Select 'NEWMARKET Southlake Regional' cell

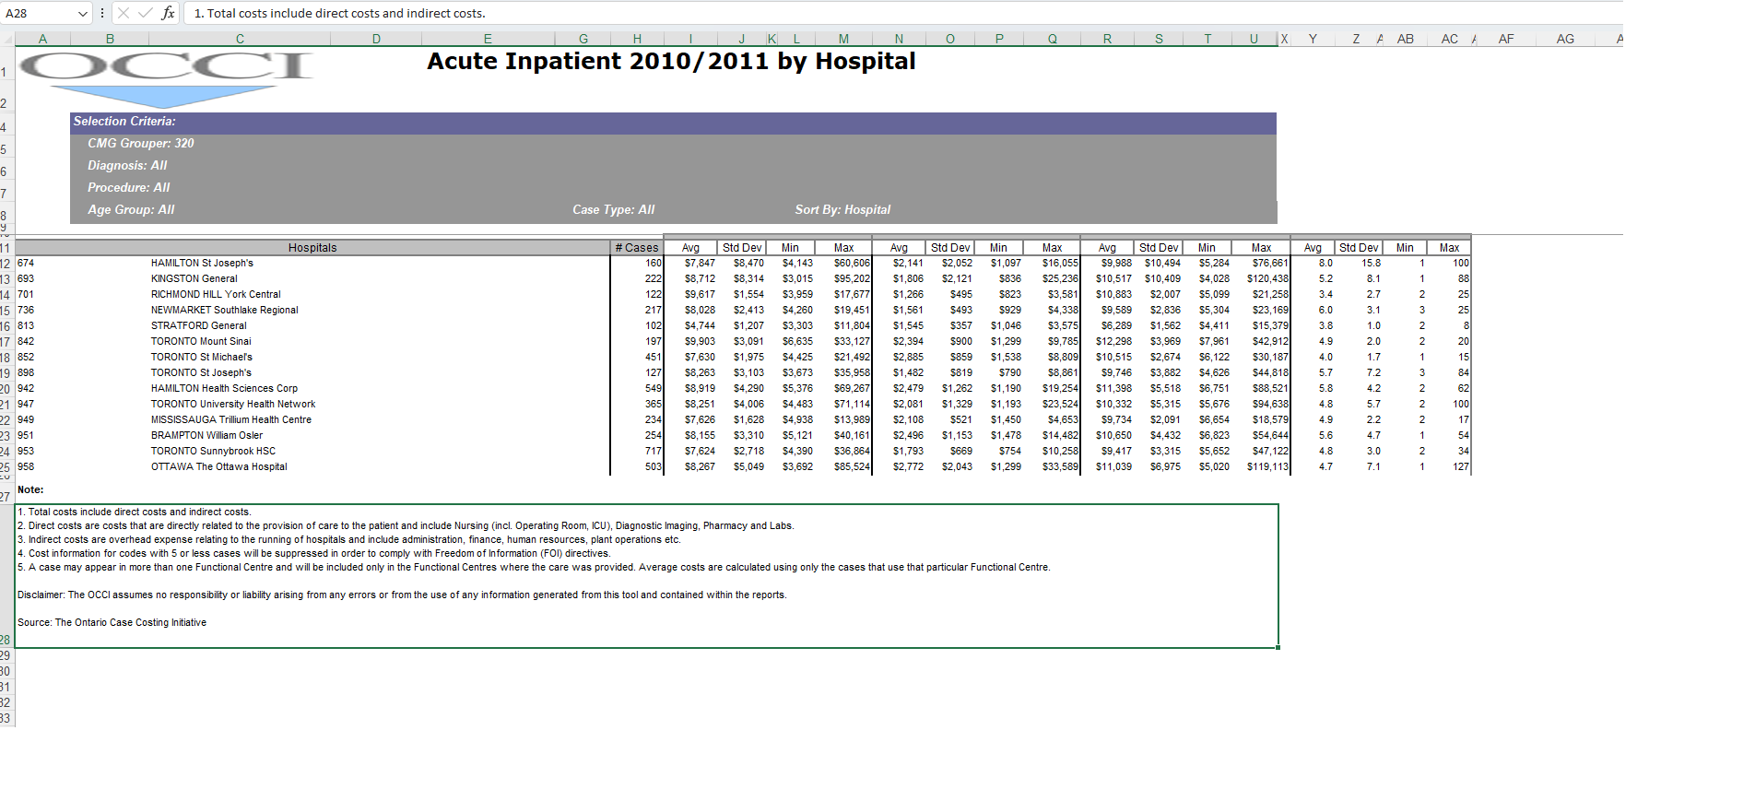224,311
